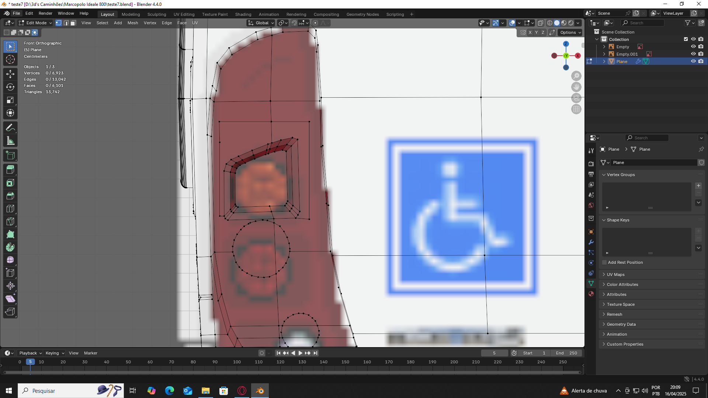
Task: Open the Mesh menu
Action: (x=133, y=23)
